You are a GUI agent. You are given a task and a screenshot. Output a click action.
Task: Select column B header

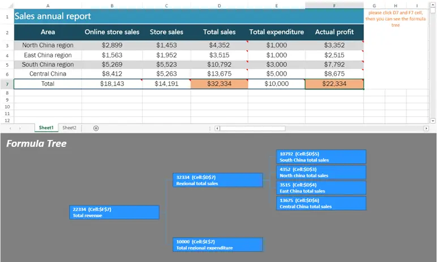[x=112, y=6]
